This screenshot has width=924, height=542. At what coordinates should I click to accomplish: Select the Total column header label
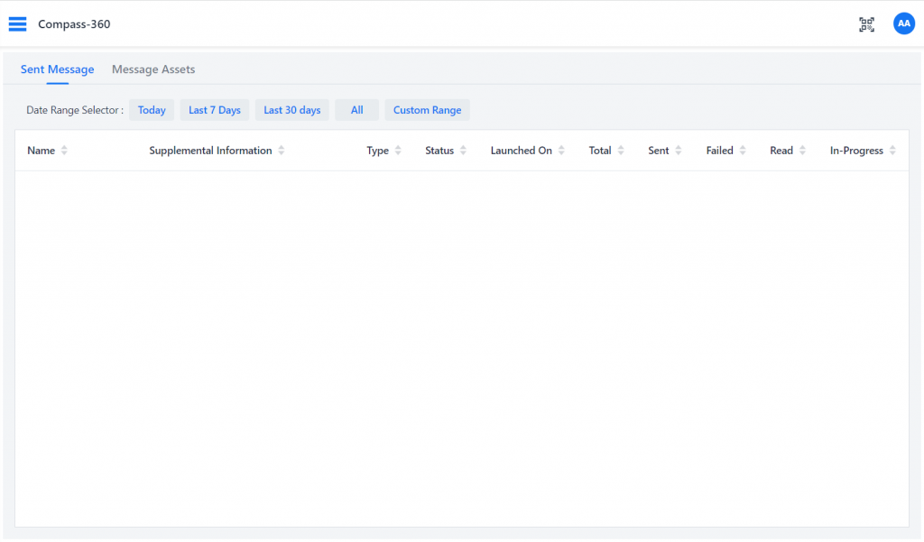point(600,151)
